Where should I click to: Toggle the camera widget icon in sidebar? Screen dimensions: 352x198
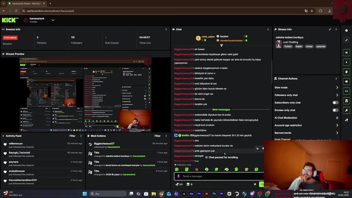346,101
